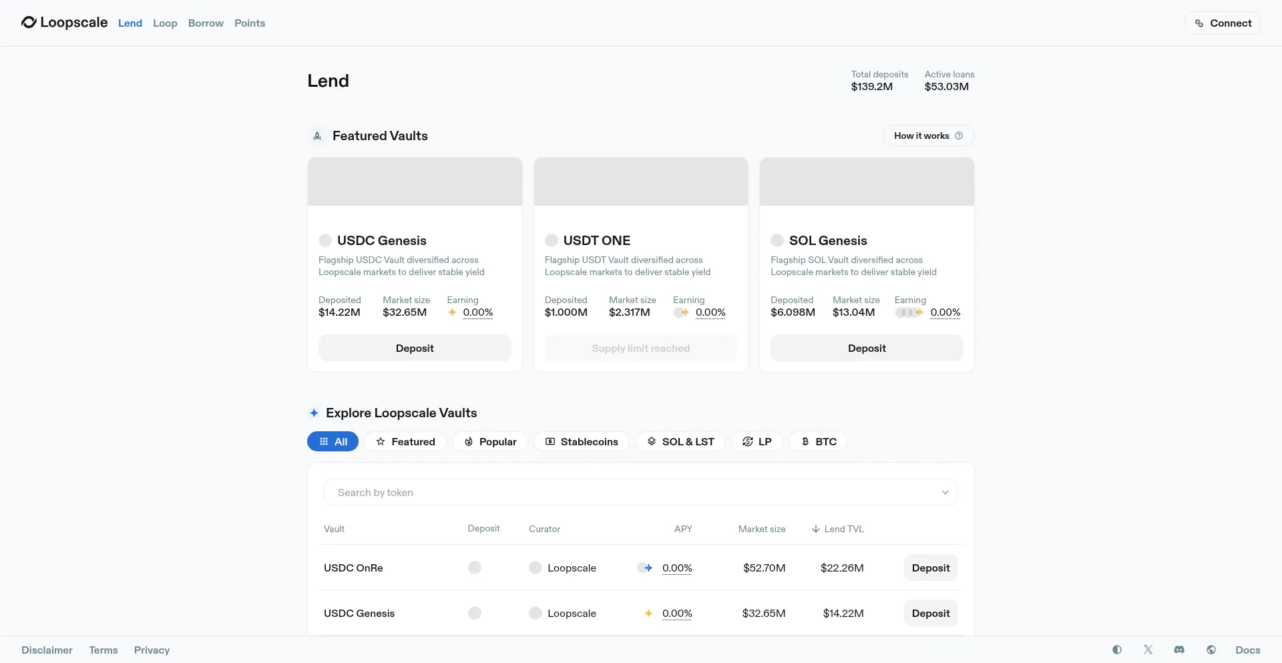1282x663 pixels.
Task: Deposit in the USDC OnRe table row
Action: [931, 568]
